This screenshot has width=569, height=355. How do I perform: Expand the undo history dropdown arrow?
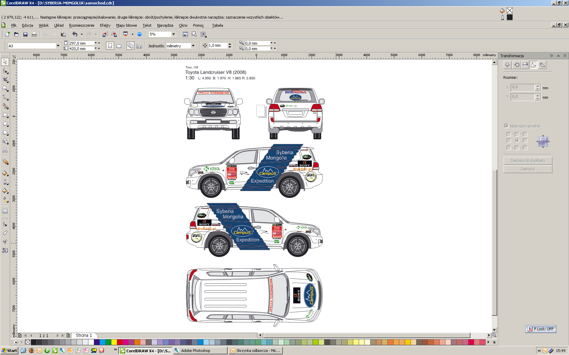tap(82, 34)
